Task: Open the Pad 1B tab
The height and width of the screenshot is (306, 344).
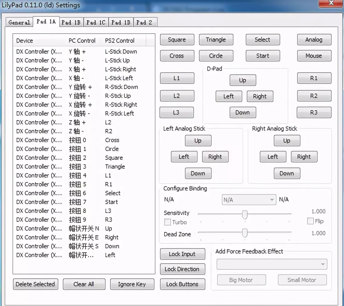Action: click(71, 22)
